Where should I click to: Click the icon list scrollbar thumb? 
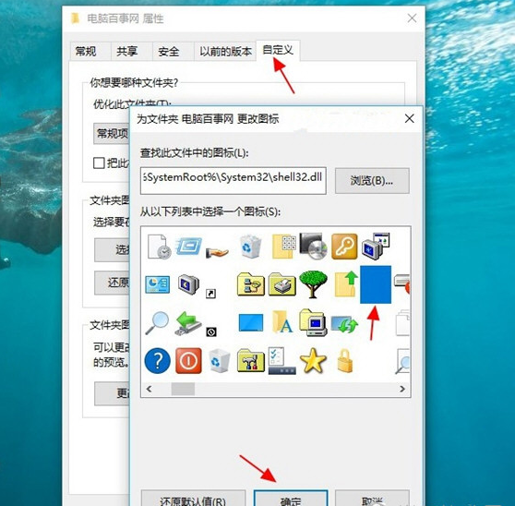[x=183, y=389]
